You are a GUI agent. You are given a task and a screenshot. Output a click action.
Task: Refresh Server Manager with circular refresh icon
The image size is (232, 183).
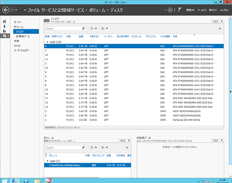[170, 10]
